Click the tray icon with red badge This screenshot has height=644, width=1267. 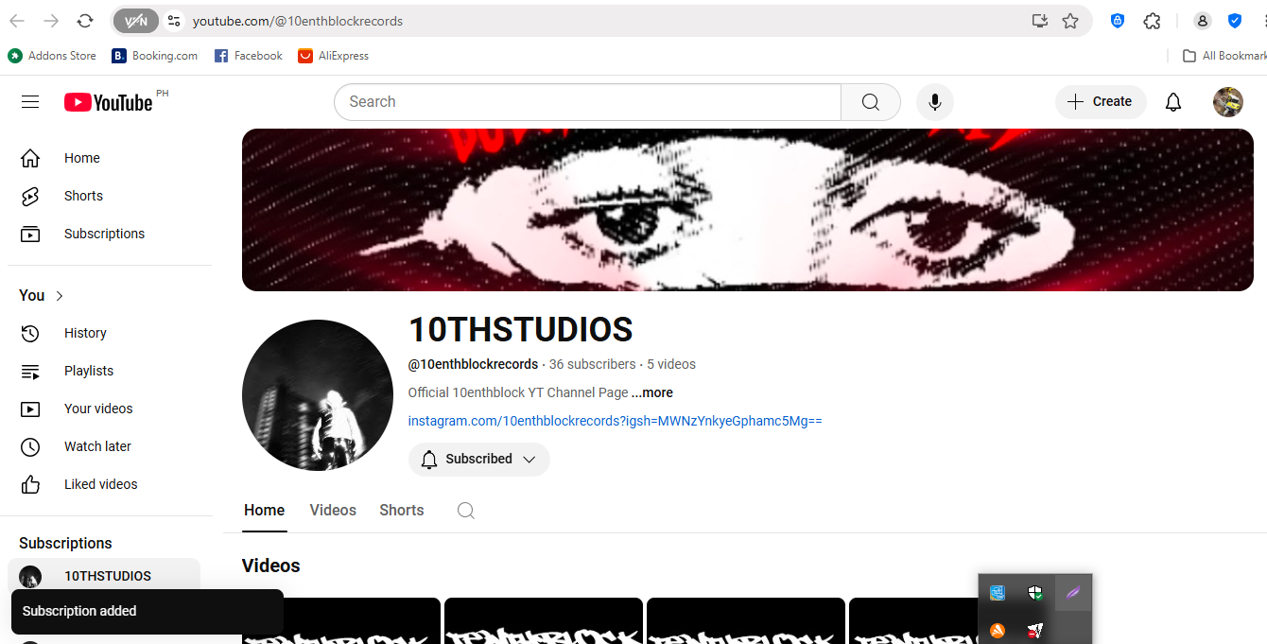coord(1035,630)
